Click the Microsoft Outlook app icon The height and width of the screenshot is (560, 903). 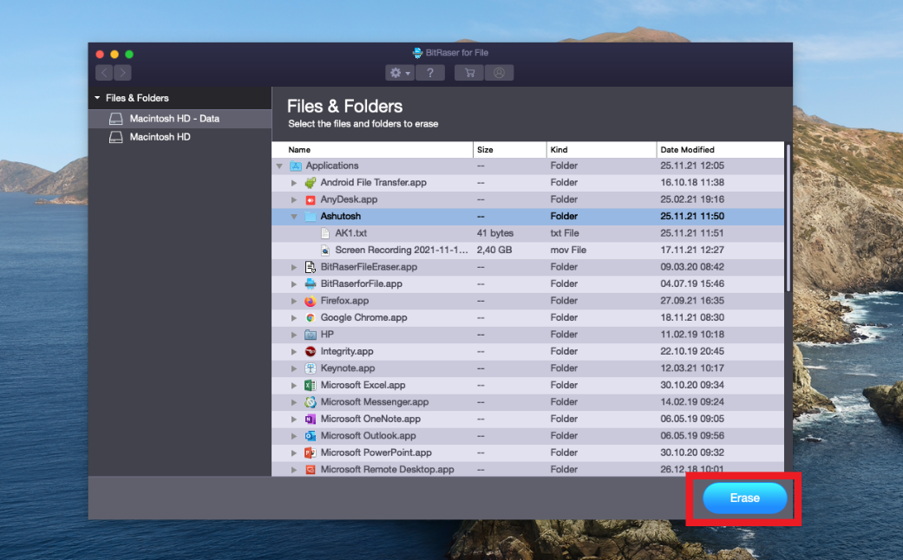click(x=311, y=436)
